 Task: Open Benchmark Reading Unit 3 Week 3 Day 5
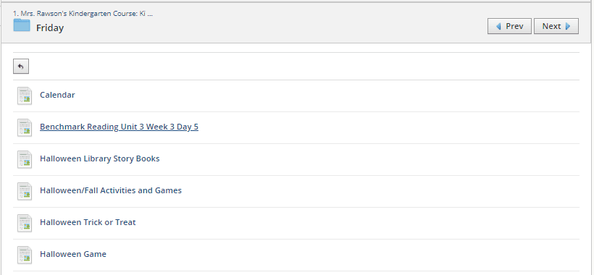[x=120, y=127]
